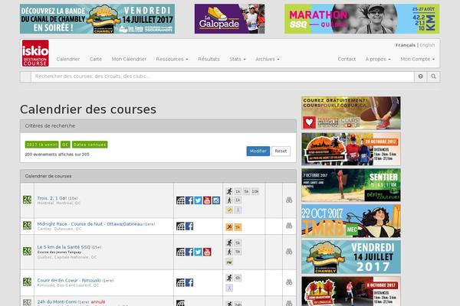Viewport: 460px width, 306px height.
Task: Open Instagram page of Trois, 2, 1 Go!
Action: [216, 200]
